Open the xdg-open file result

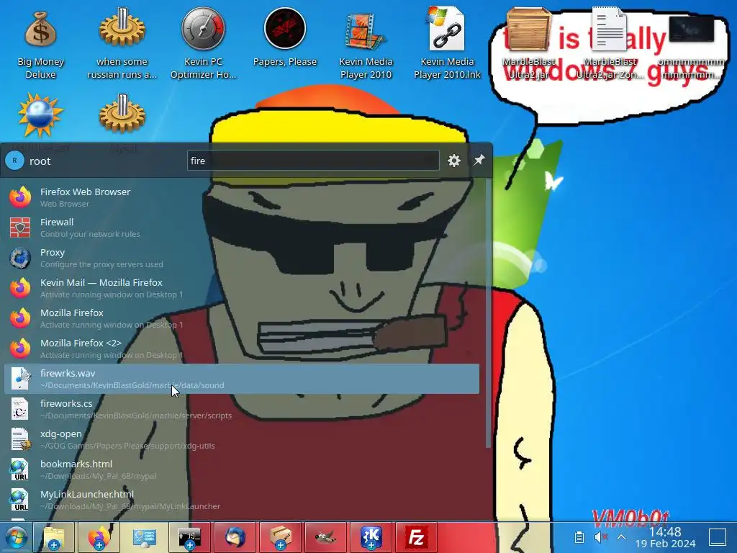coord(242,439)
